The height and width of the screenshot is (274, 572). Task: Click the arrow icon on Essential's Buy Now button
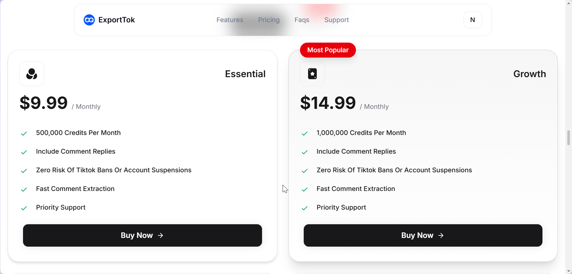(160, 235)
